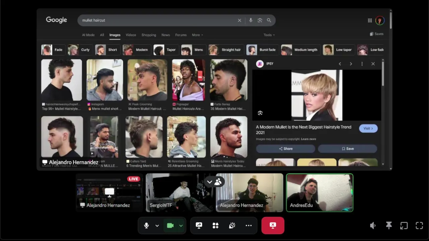Select the Short filter chip
This screenshot has height=241, width=429.
coord(107,50)
